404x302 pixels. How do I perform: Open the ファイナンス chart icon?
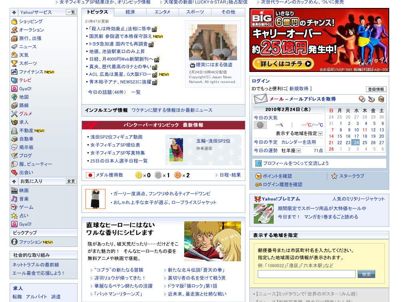[14, 72]
